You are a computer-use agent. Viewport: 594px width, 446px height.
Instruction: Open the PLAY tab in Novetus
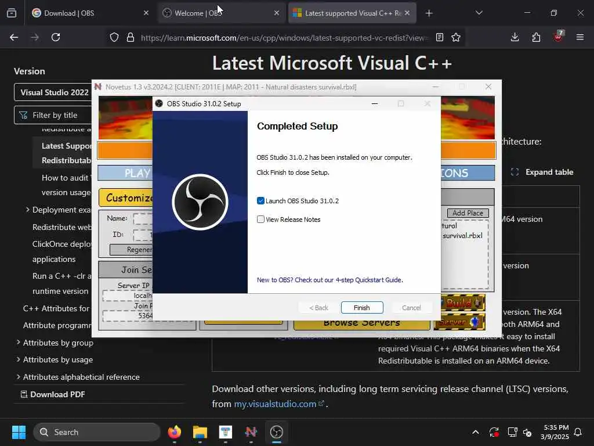[x=125, y=173]
